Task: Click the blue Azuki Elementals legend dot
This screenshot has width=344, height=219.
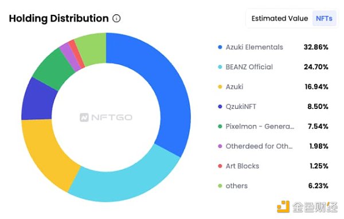Action: (220, 47)
